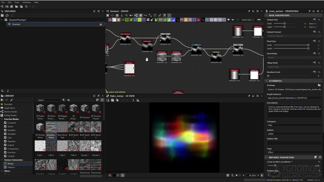Collapse the Texture Generators category

click(2, 160)
